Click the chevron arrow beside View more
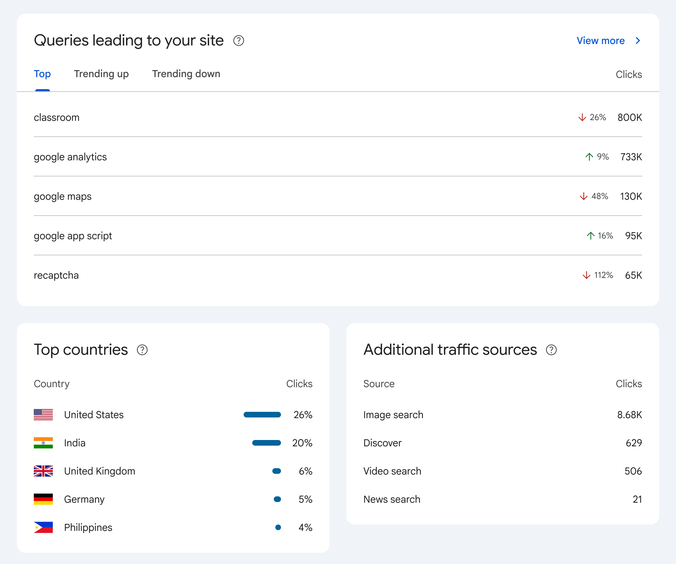Viewport: 676px width, 564px height. click(638, 41)
